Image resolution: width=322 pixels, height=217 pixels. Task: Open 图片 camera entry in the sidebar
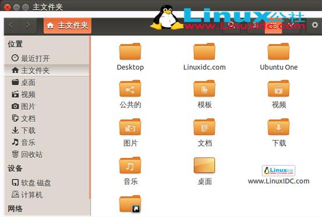pyautogui.click(x=47, y=106)
